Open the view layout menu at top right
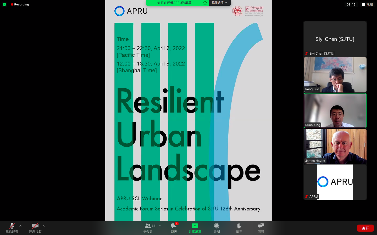 click(367, 4)
